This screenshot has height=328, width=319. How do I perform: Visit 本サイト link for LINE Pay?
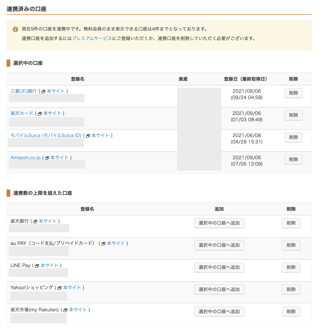49,266
